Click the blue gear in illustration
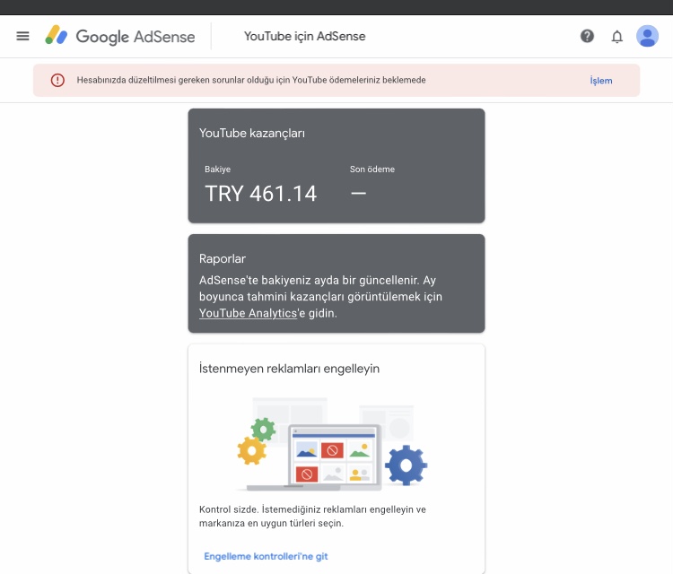This screenshot has width=673, height=574. pos(406,465)
